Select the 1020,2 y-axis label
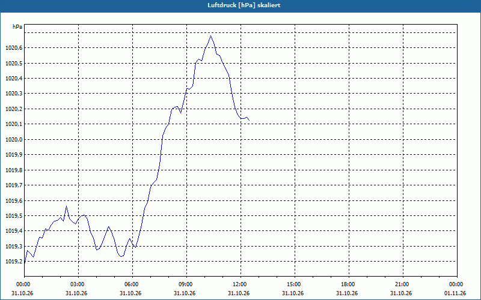Viewport: 481px width, 300px height. pos(14,109)
